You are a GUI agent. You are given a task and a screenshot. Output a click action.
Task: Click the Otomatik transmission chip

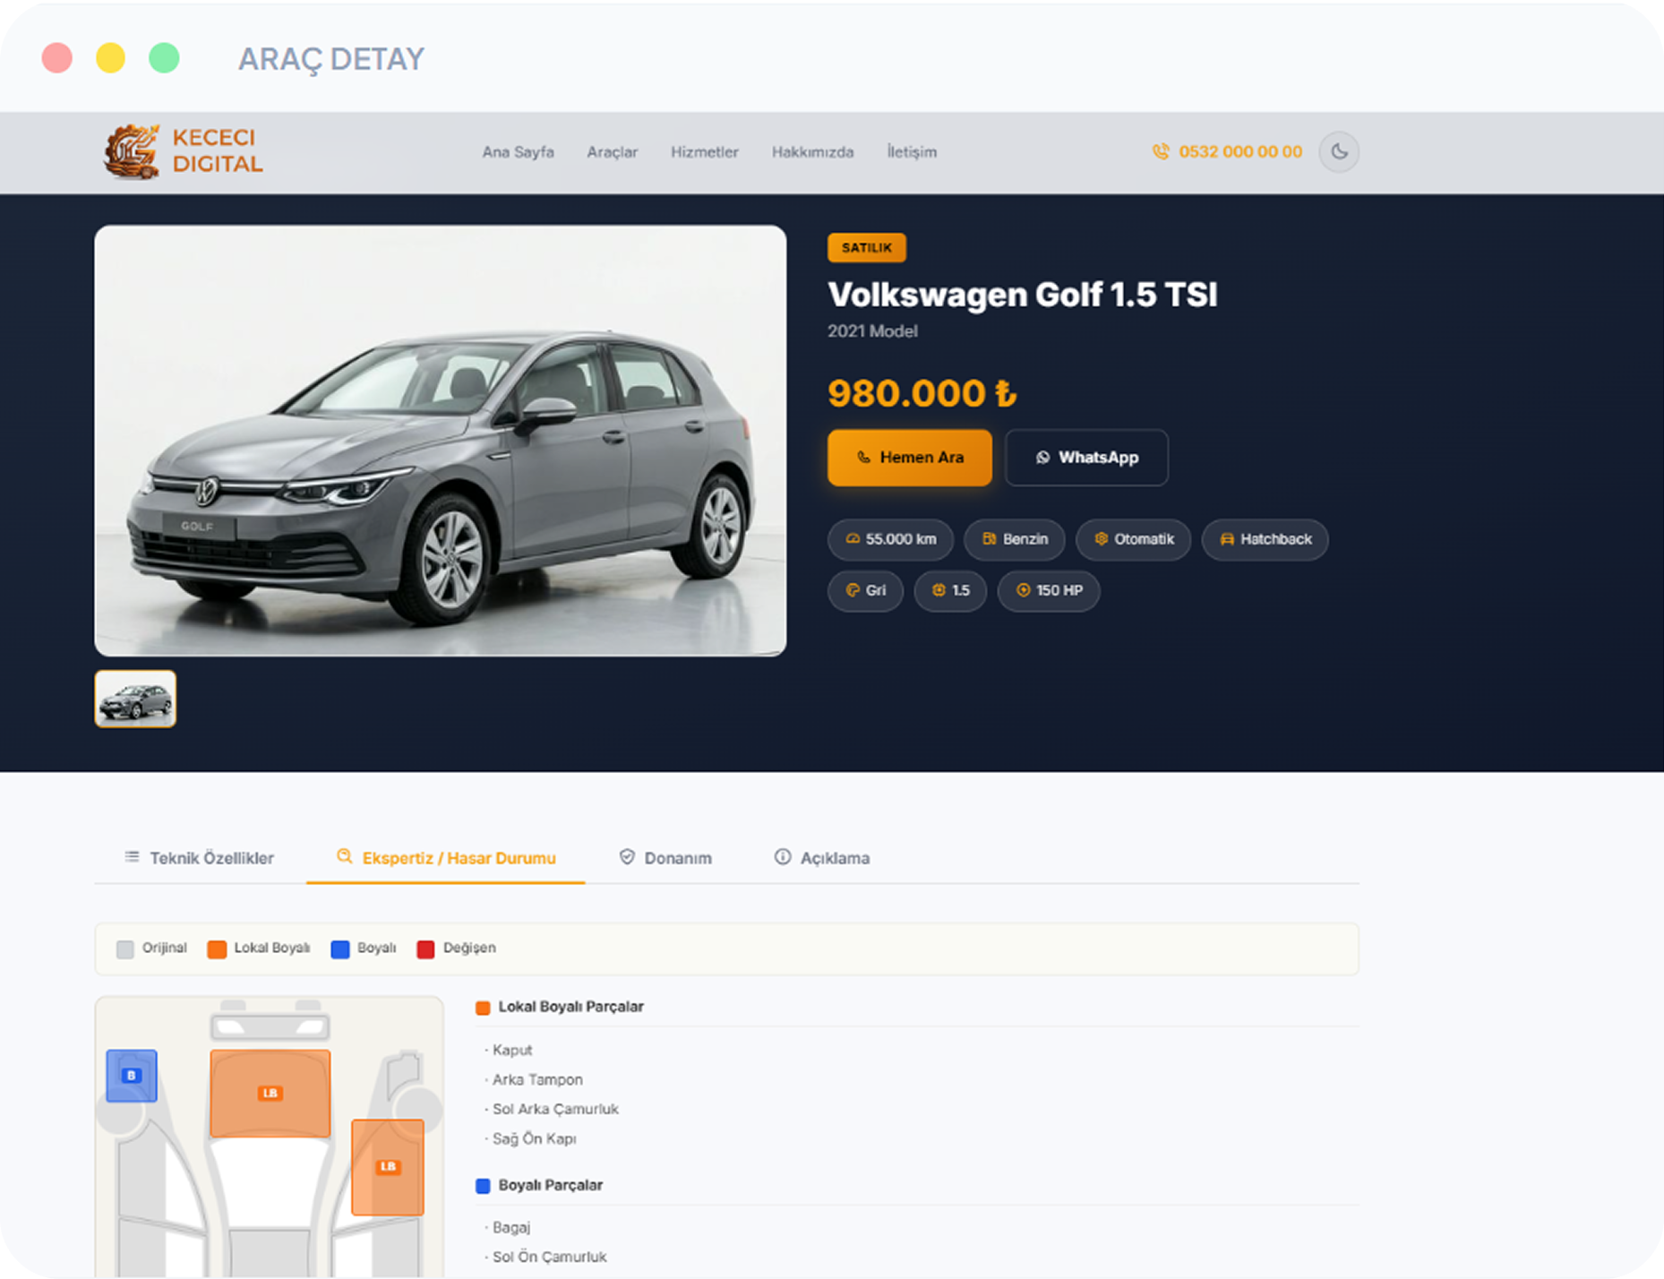pos(1133,539)
